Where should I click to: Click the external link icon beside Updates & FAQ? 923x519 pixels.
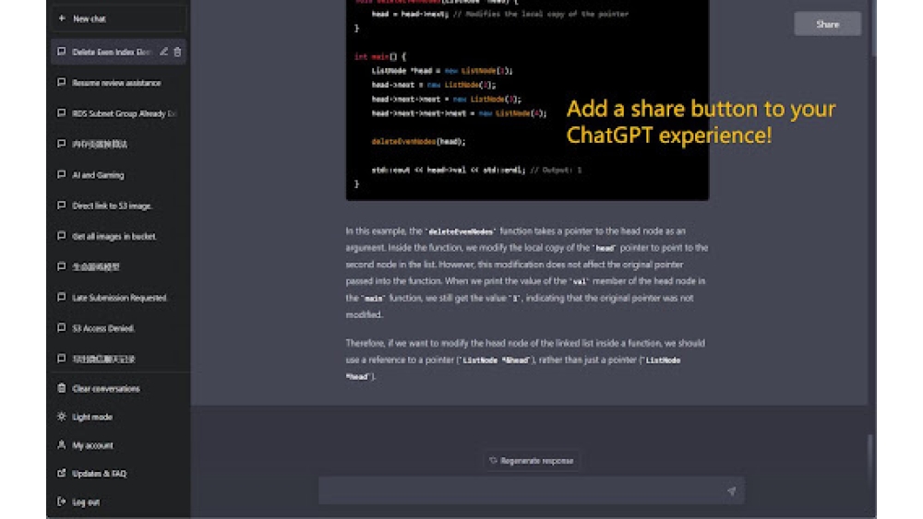point(61,473)
